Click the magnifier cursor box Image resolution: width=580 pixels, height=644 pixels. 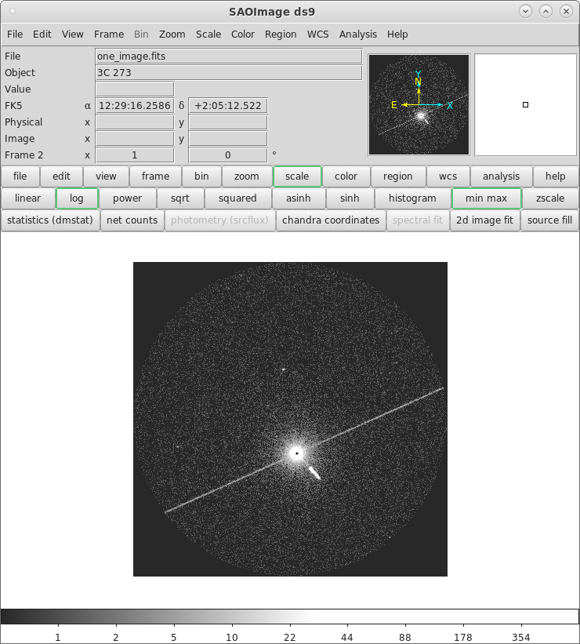525,104
